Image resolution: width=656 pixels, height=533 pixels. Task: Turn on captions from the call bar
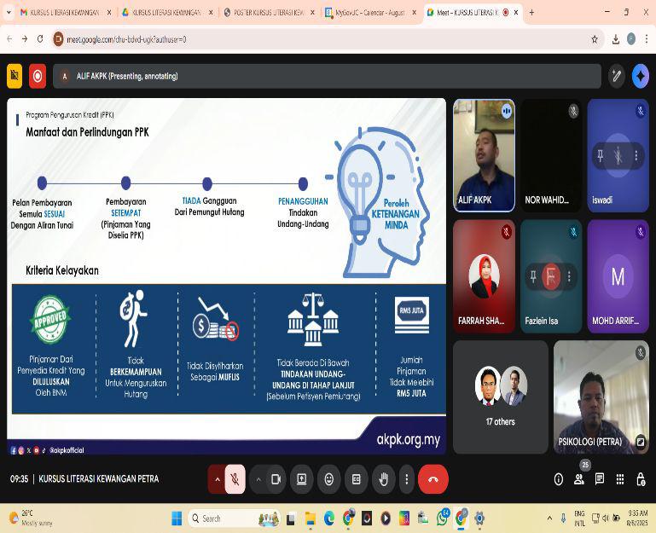click(x=357, y=479)
